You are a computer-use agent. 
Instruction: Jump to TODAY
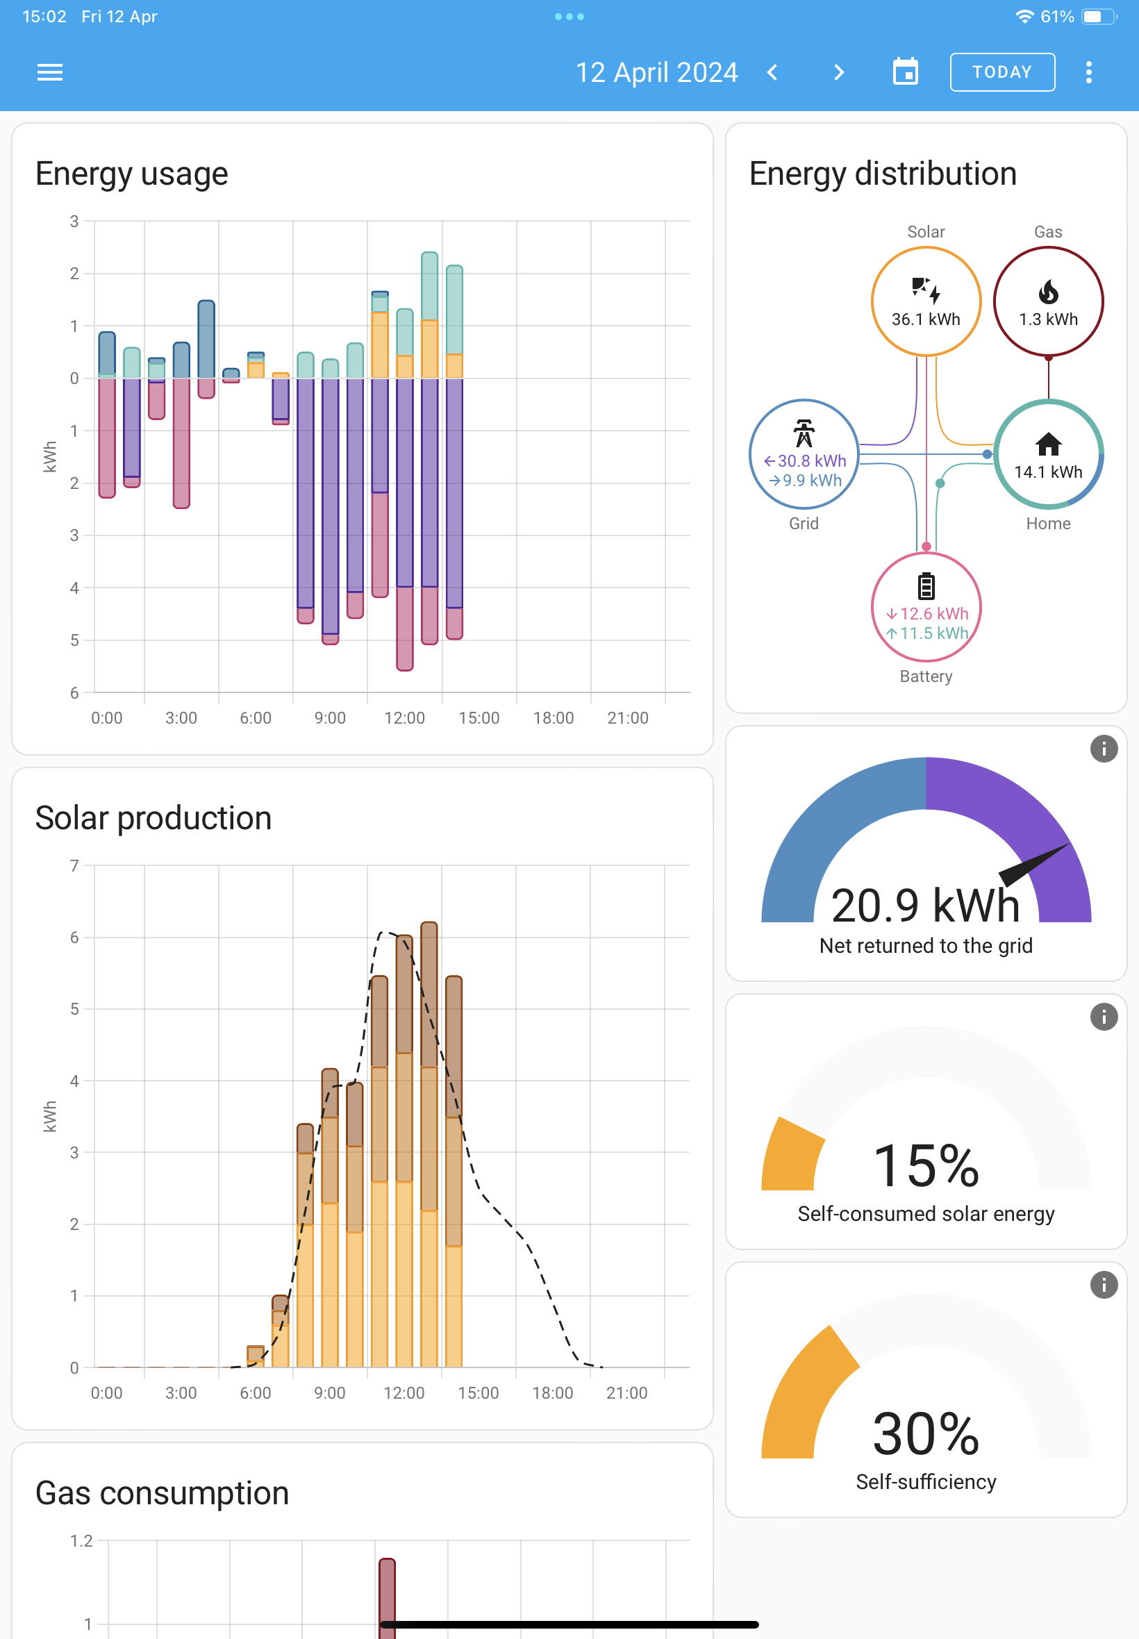point(1002,72)
